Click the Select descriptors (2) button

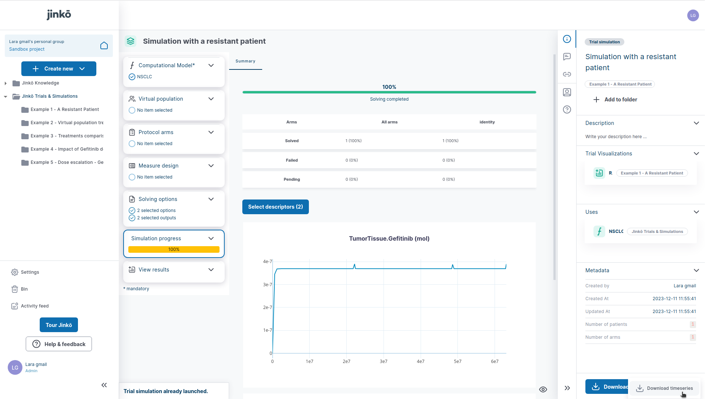[275, 207]
